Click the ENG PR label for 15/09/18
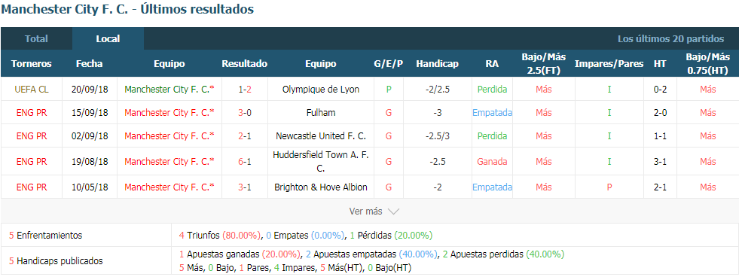Image resolution: width=739 pixels, height=277 pixels. pyautogui.click(x=32, y=113)
